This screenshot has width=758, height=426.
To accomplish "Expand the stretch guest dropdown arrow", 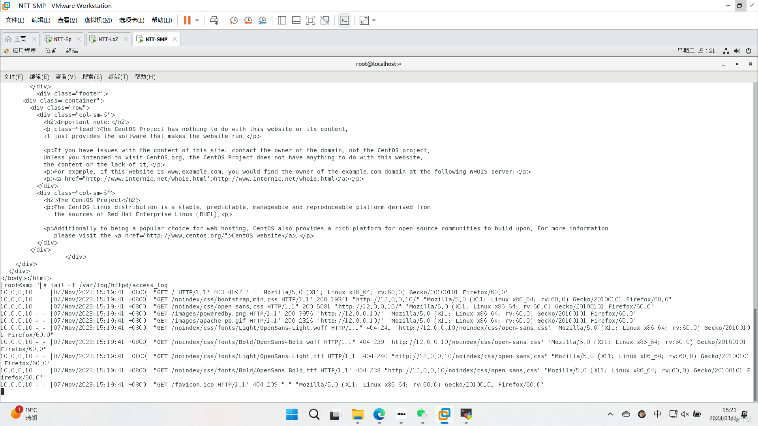I will tap(374, 21).
